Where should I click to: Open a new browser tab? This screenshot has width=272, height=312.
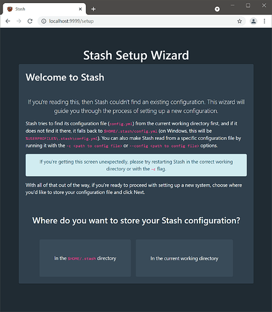coord(93,9)
